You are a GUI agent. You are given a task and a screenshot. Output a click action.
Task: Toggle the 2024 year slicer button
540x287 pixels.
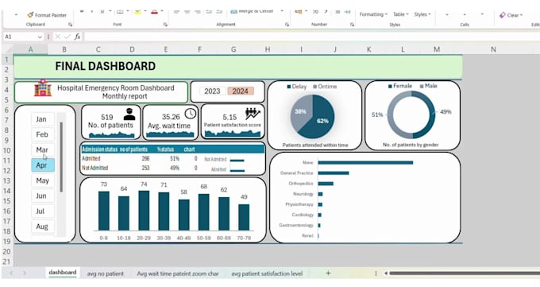click(241, 91)
